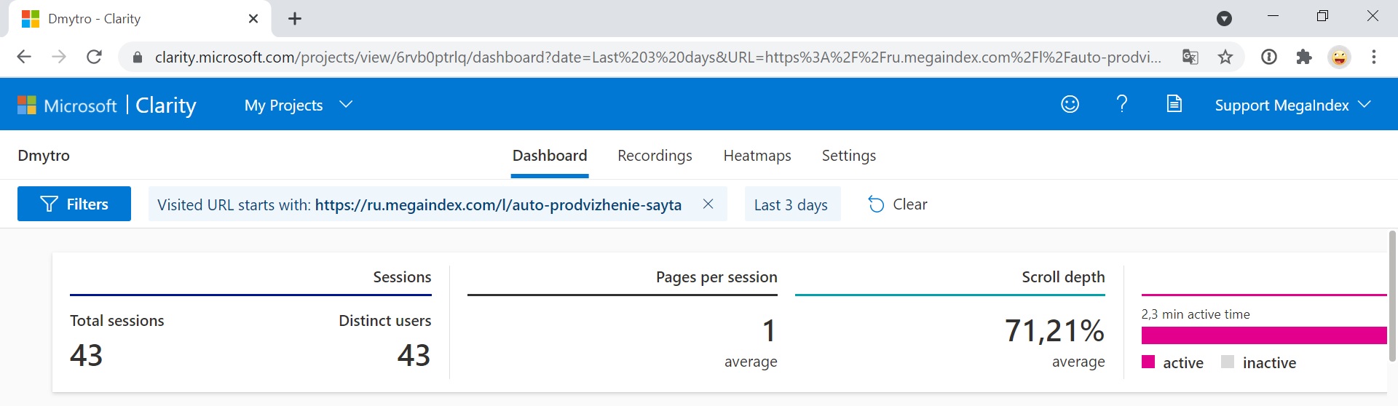Bookmark this page with star icon
1398x406 pixels.
point(1225,57)
